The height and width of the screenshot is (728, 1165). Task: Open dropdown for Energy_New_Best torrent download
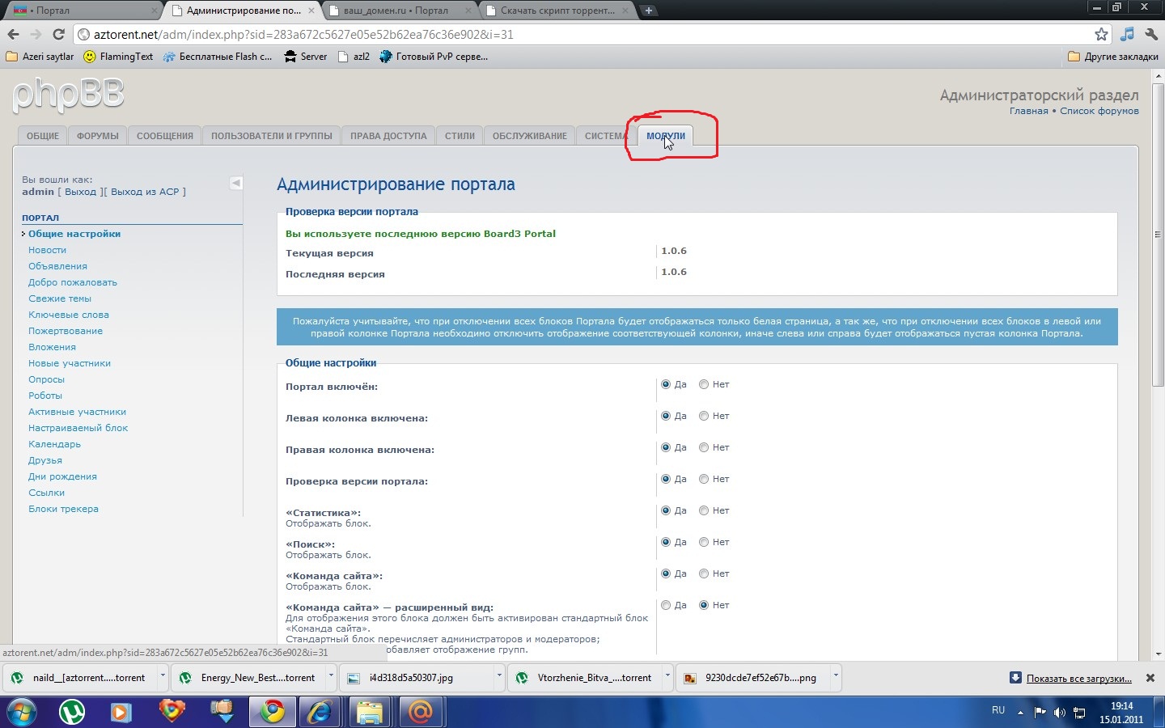331,677
